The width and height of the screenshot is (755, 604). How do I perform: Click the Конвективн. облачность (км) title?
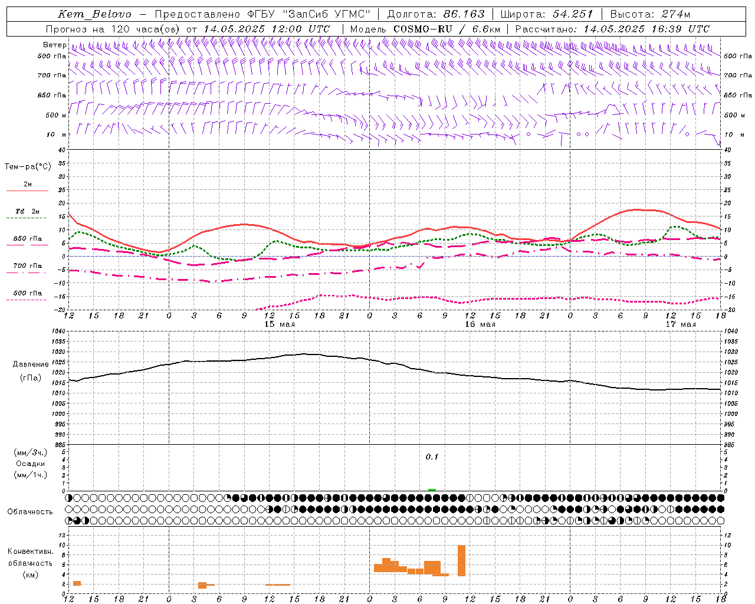pyautogui.click(x=30, y=563)
